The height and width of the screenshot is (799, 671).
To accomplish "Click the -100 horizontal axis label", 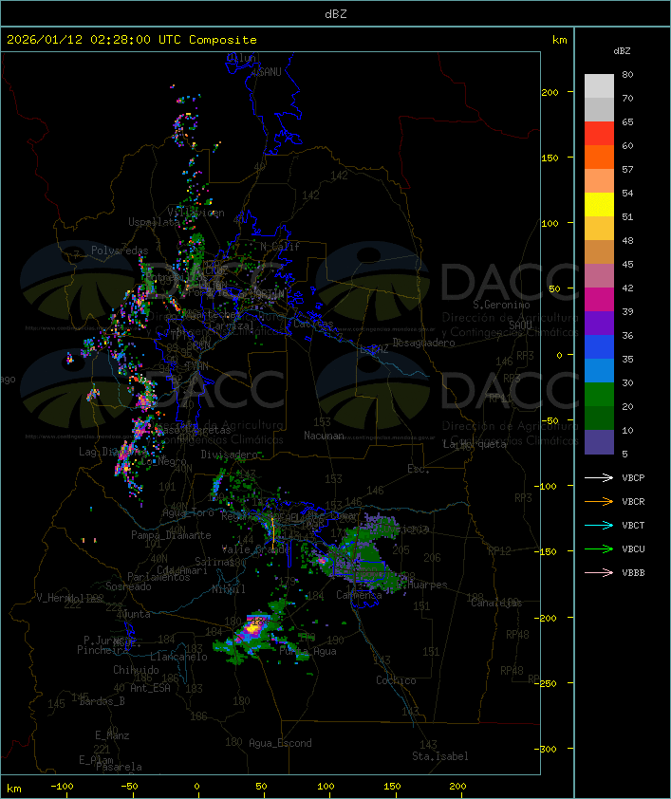I will point(62,787).
